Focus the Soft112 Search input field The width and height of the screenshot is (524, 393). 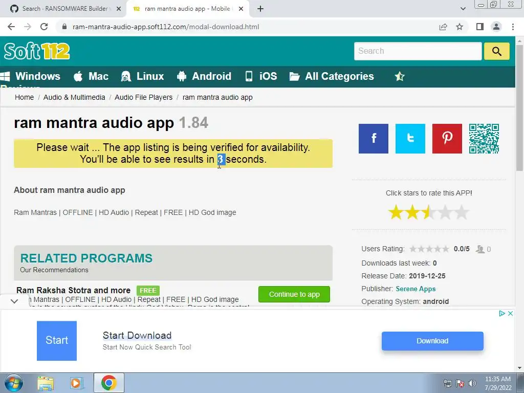click(418, 51)
